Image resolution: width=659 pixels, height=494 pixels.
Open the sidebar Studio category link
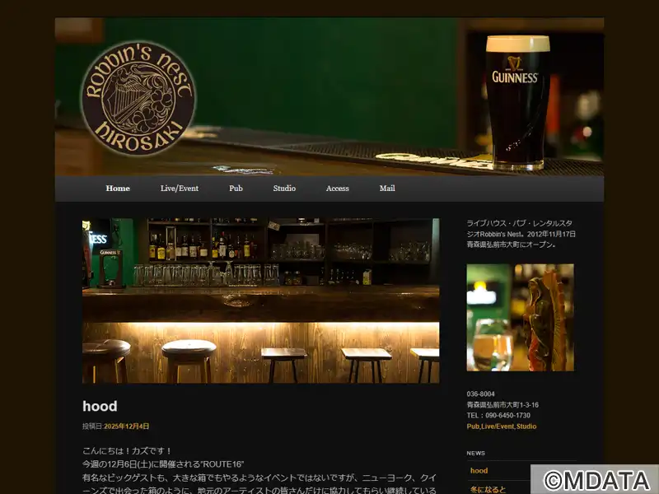coord(526,426)
